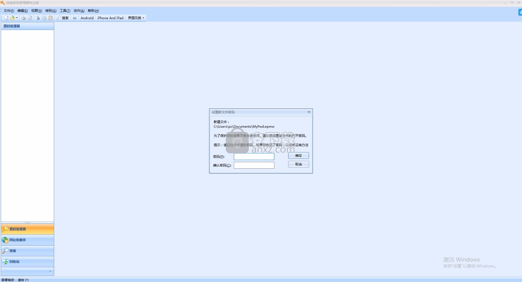This screenshot has width=522, height=282.
Task: Select the 回收站 recycle bin navigation button
Action: coord(27,262)
